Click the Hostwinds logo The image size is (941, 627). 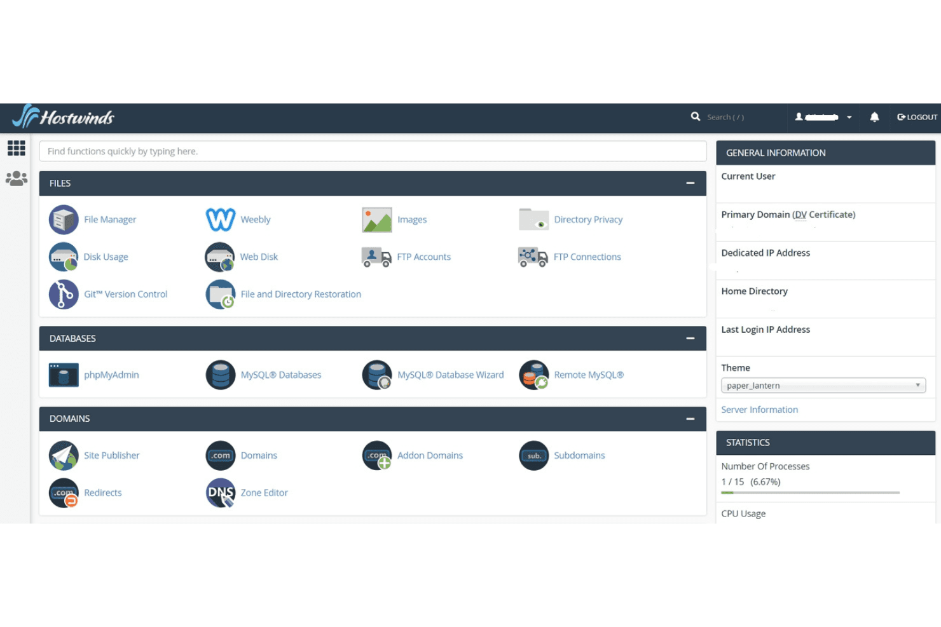point(63,117)
